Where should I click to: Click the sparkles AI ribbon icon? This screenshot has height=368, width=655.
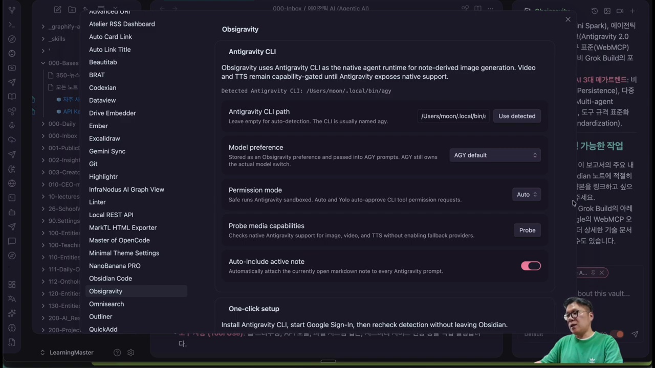pos(12,313)
